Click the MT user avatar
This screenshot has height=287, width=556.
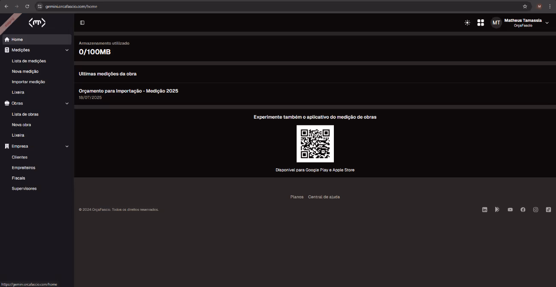(x=497, y=23)
